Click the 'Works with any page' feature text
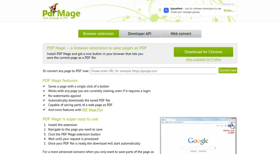 [99, 91]
